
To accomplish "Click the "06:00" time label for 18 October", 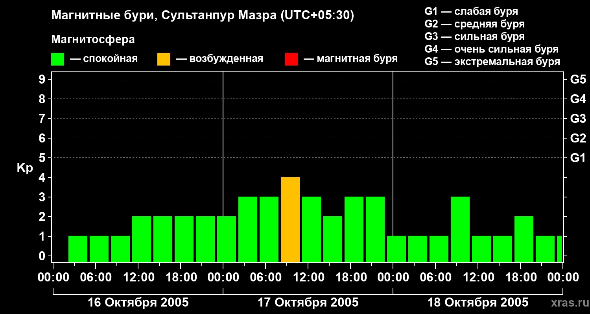I will 435,277.
